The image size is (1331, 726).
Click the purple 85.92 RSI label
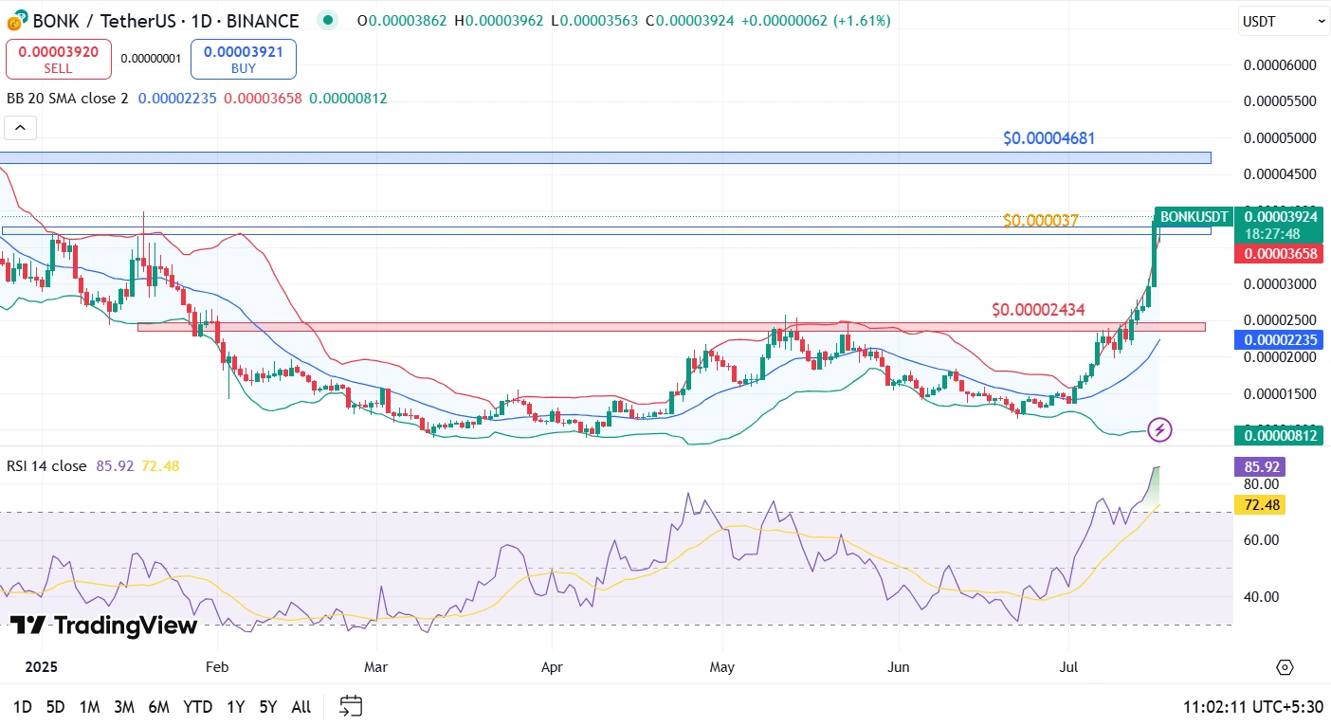[1261, 467]
